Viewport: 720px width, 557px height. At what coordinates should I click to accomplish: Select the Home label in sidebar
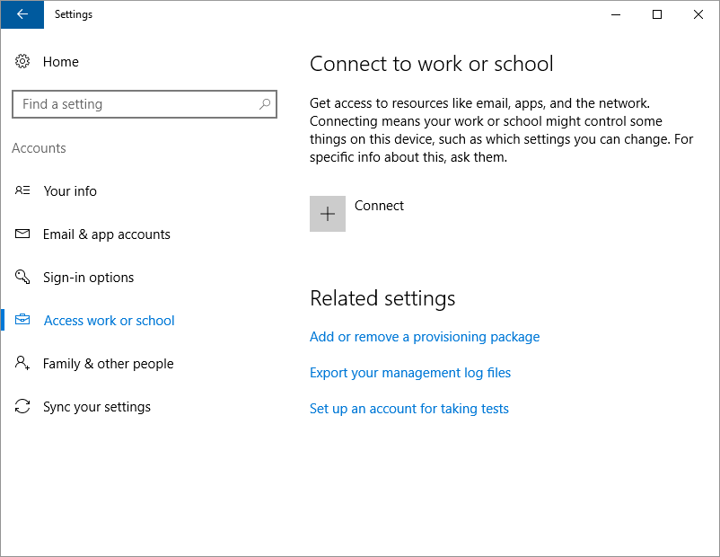[x=61, y=62]
